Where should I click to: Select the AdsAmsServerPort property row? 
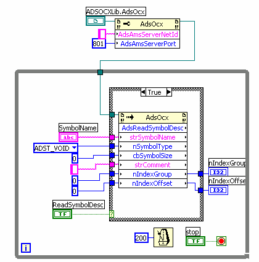coord(147,44)
